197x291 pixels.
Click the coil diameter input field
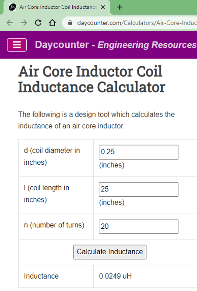[x=139, y=152]
